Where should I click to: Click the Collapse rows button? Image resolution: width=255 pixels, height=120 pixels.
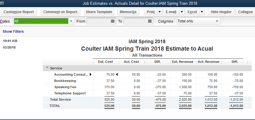[245, 12]
